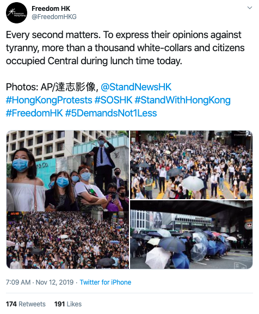
Task: Open the #SOSHK hashtag
Action: (x=114, y=100)
